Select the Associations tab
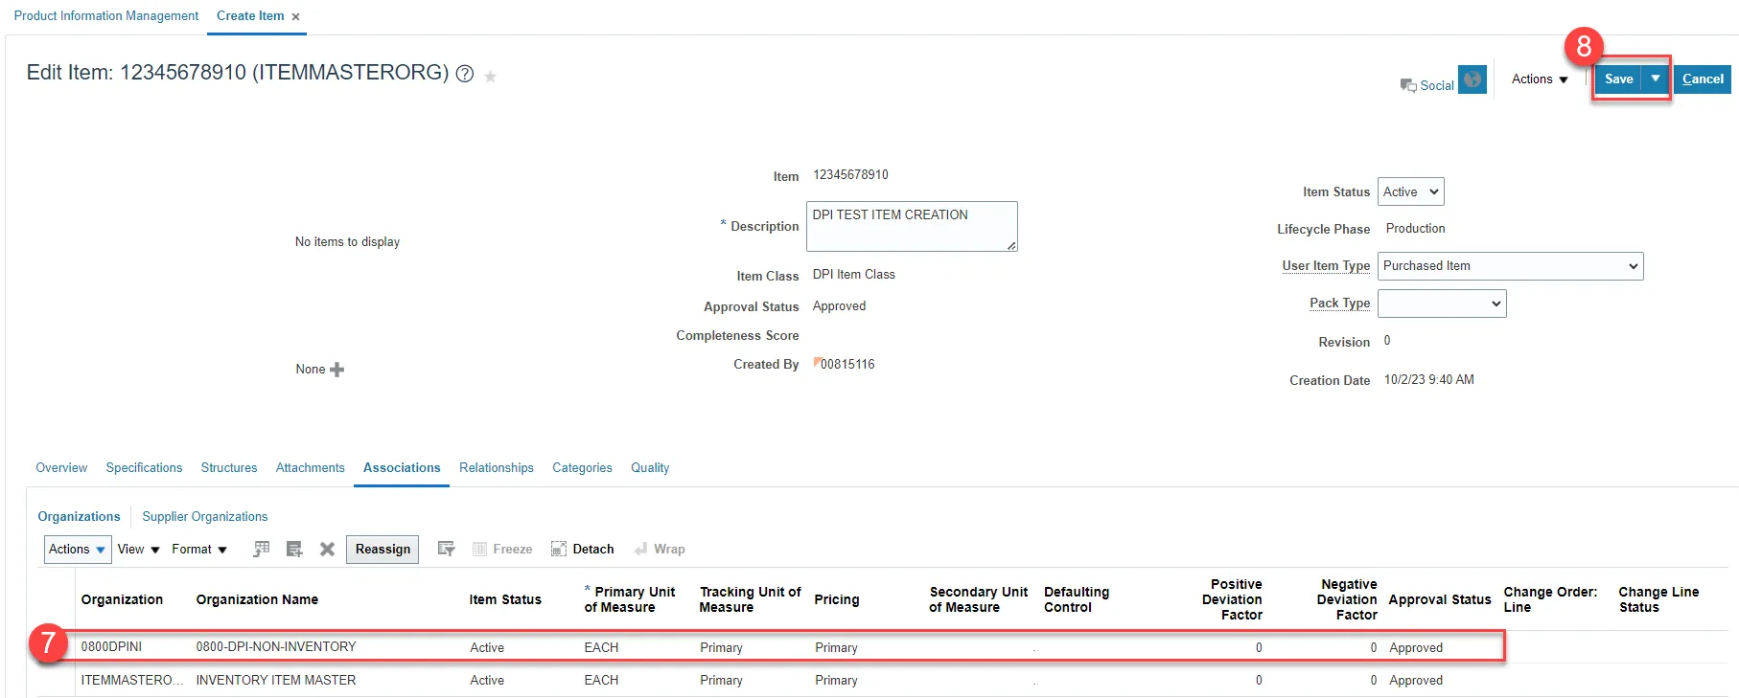 tap(402, 468)
